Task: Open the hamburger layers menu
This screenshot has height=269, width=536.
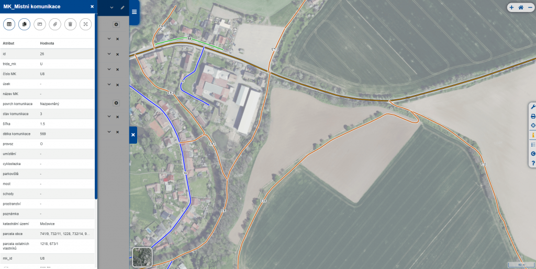Action: tap(135, 12)
